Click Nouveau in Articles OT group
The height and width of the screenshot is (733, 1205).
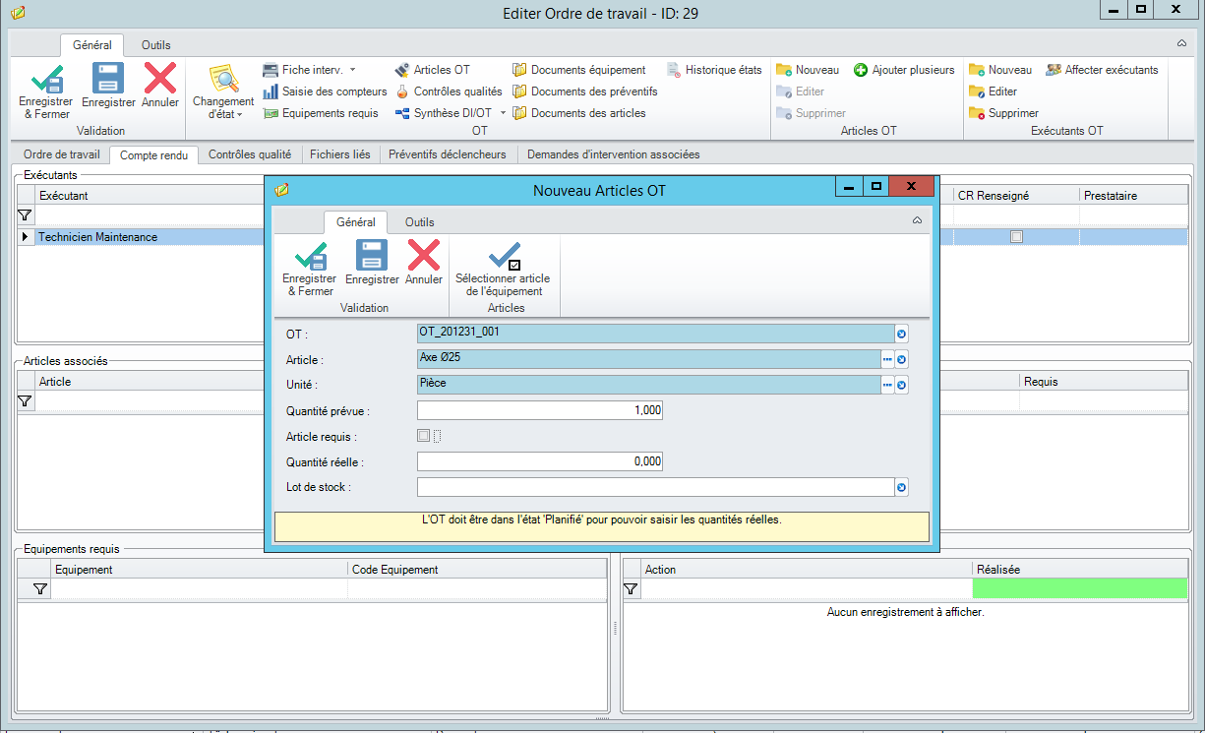pos(808,70)
